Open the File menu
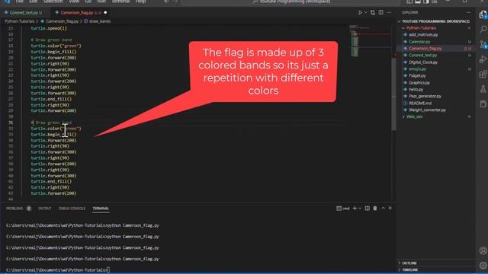The image size is (488, 274). pyautogui.click(x=19, y=2)
